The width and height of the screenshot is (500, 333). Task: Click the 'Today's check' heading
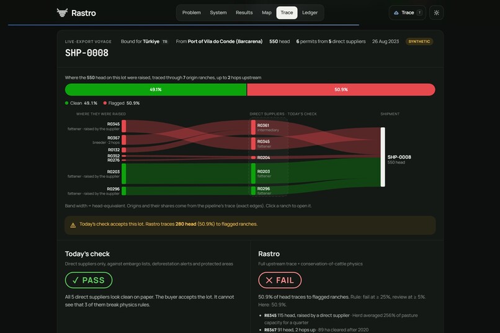(x=87, y=254)
